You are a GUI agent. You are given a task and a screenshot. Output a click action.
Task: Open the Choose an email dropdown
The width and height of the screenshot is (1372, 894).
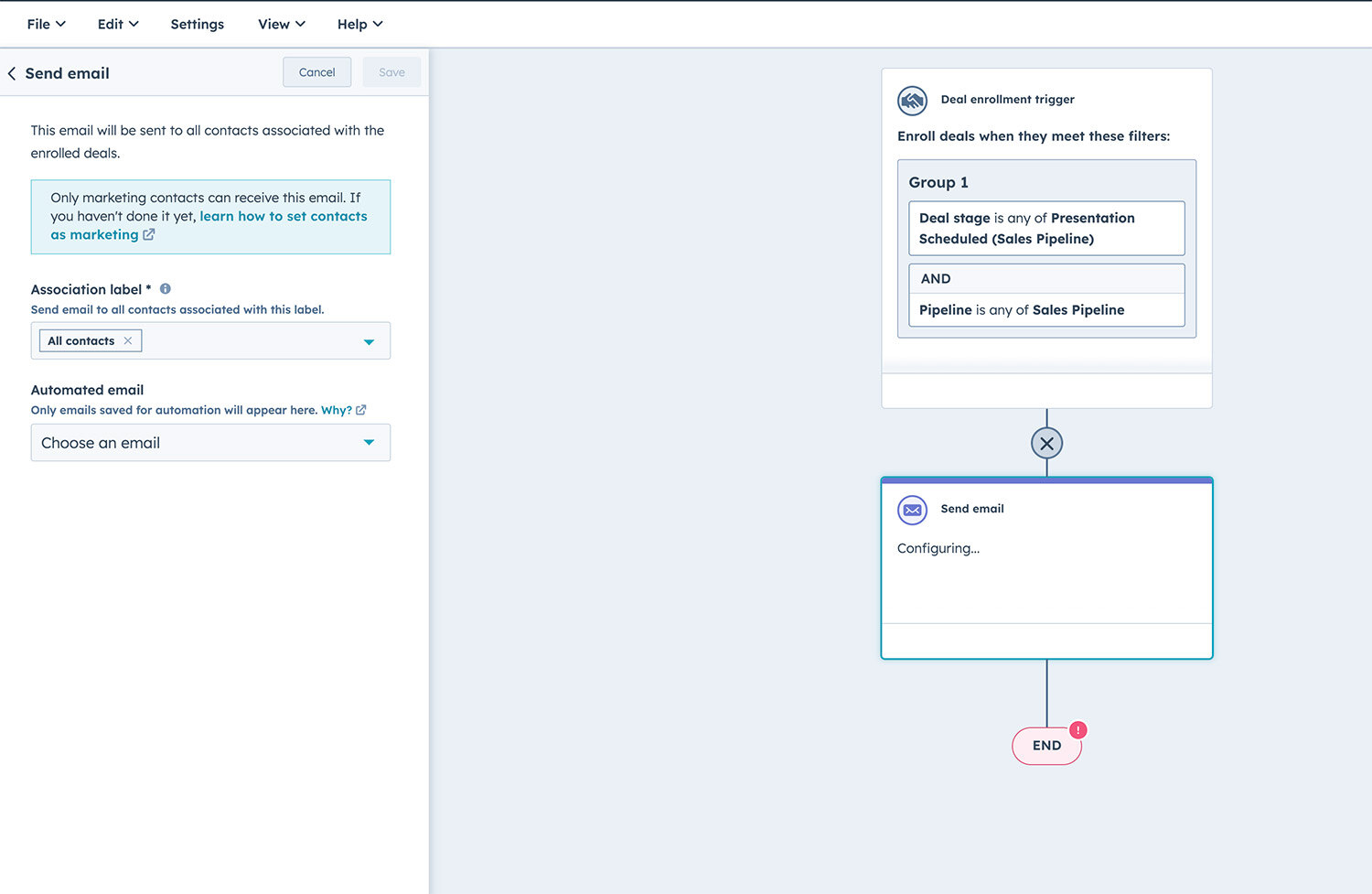pyautogui.click(x=369, y=443)
